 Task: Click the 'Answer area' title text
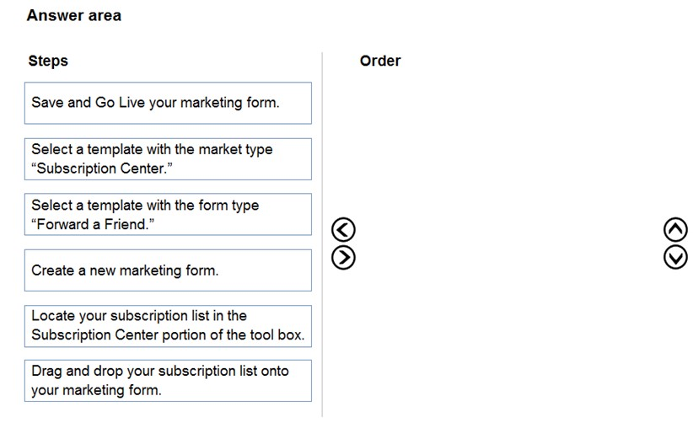point(74,15)
